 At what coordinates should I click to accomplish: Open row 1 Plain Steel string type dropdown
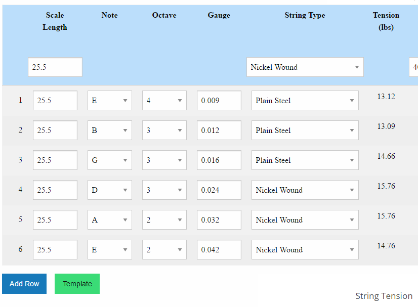[x=305, y=101]
